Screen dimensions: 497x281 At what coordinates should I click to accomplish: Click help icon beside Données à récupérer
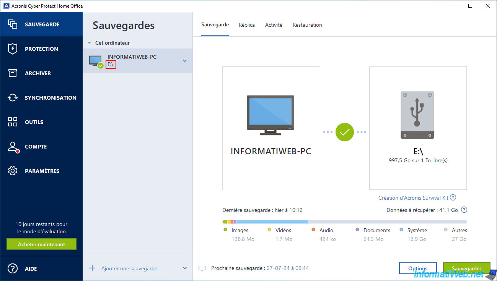tap(464, 210)
